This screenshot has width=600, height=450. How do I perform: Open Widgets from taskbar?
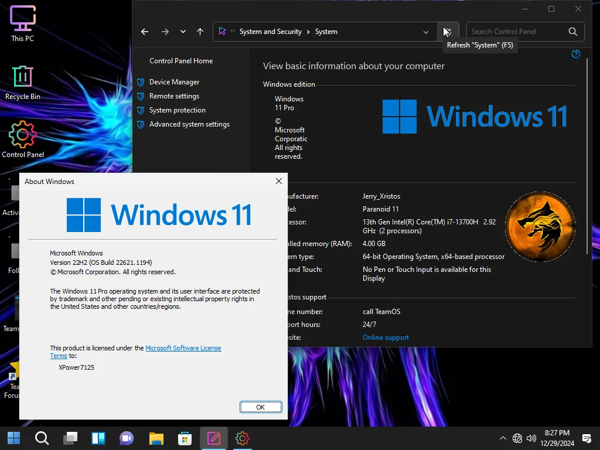(x=98, y=438)
